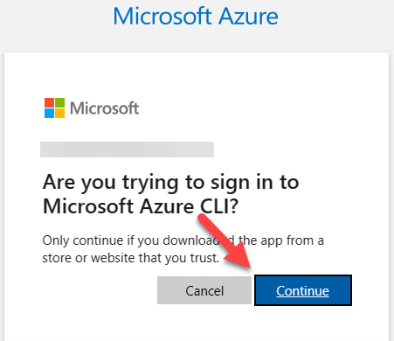This screenshot has height=341, width=394.
Task: Click the "Only continue if you downloaded" text
Action: tap(138, 240)
